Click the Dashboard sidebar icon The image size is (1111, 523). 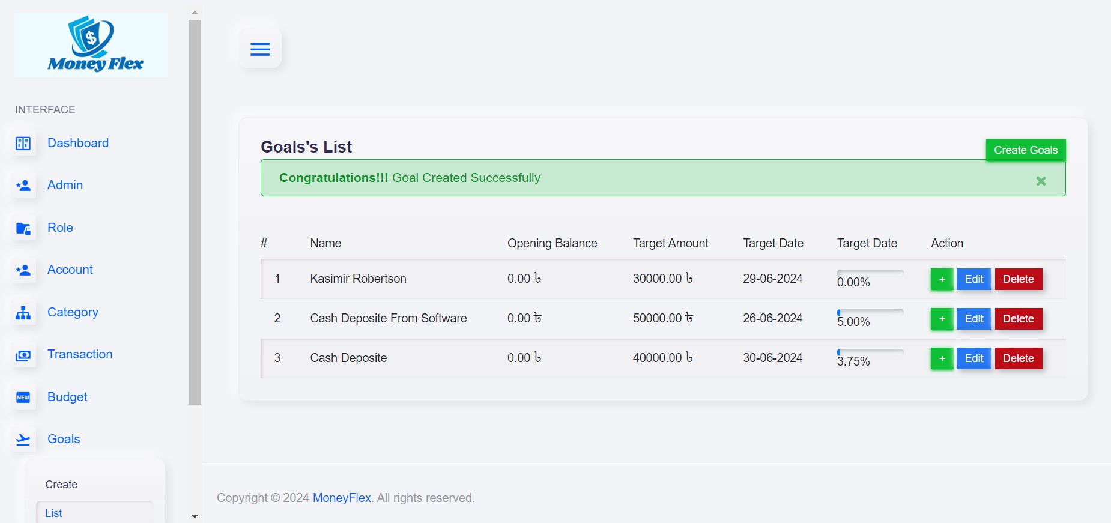click(23, 144)
